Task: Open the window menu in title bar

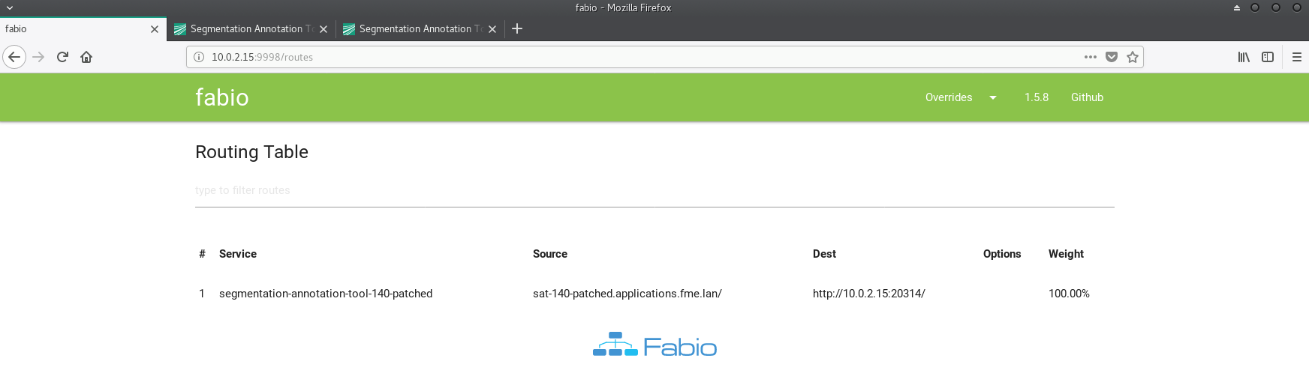Action: (x=10, y=7)
